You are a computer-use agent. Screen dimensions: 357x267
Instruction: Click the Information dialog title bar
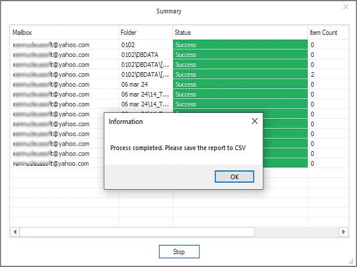click(175, 122)
